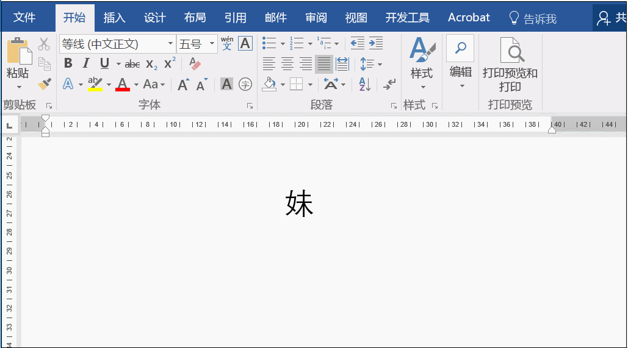Click Tell Me 告诉我 search box
The image size is (628, 348).
pyautogui.click(x=533, y=18)
